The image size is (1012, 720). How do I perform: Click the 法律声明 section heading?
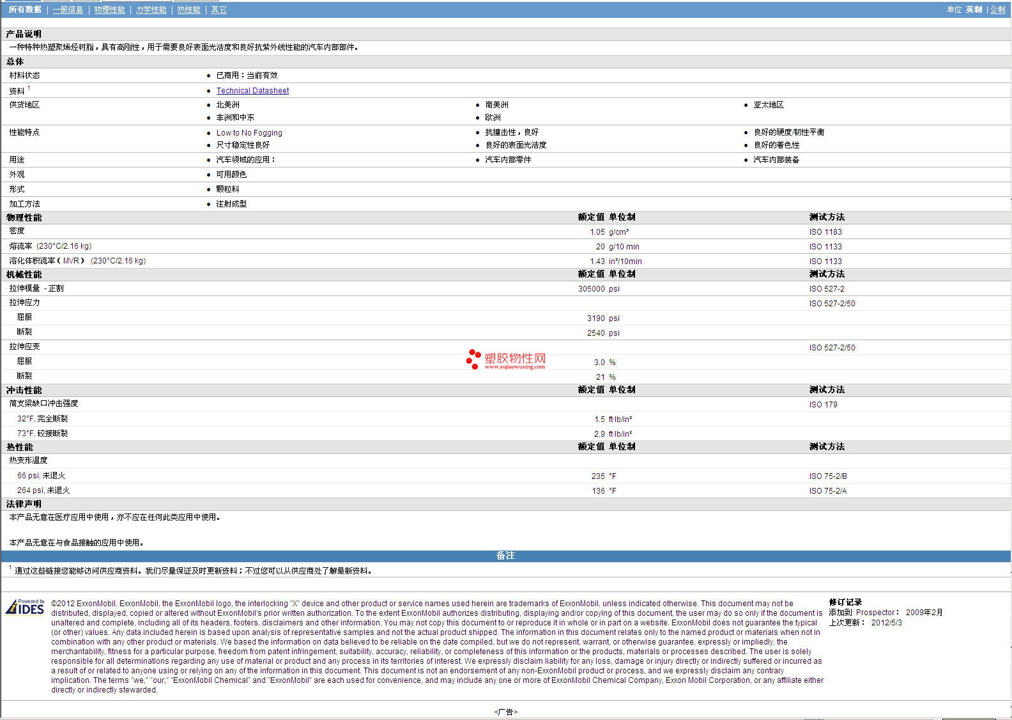[24, 504]
